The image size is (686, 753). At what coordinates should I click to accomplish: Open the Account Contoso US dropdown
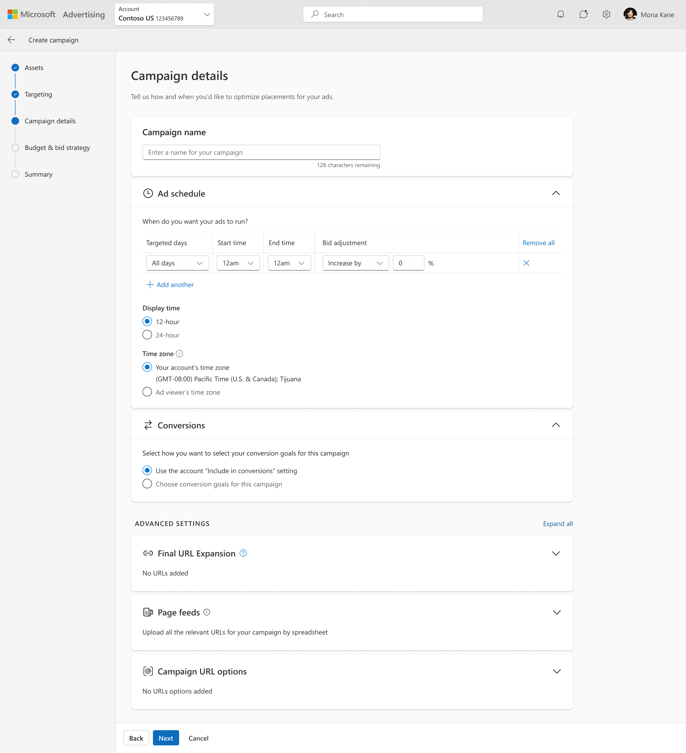[164, 14]
